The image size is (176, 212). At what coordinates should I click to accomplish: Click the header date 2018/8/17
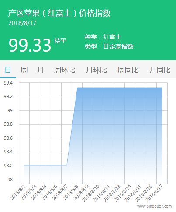[22, 23]
